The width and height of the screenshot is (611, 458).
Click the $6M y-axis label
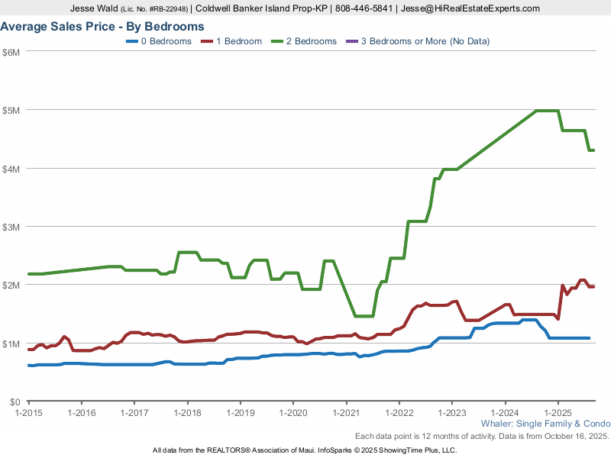point(11,52)
